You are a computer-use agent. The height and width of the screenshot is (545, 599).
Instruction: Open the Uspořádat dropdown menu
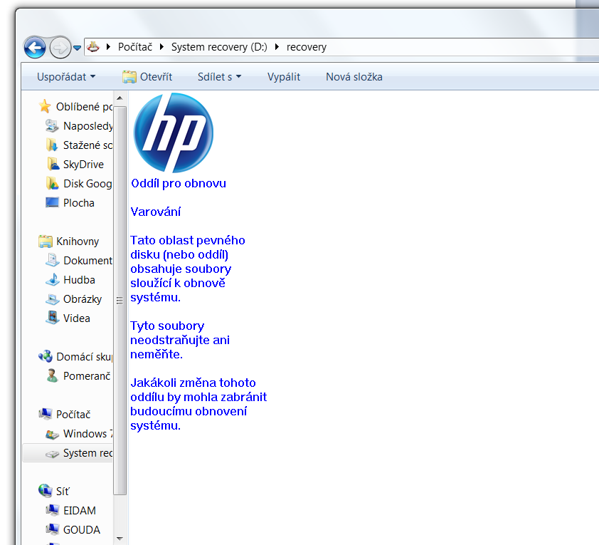click(66, 77)
